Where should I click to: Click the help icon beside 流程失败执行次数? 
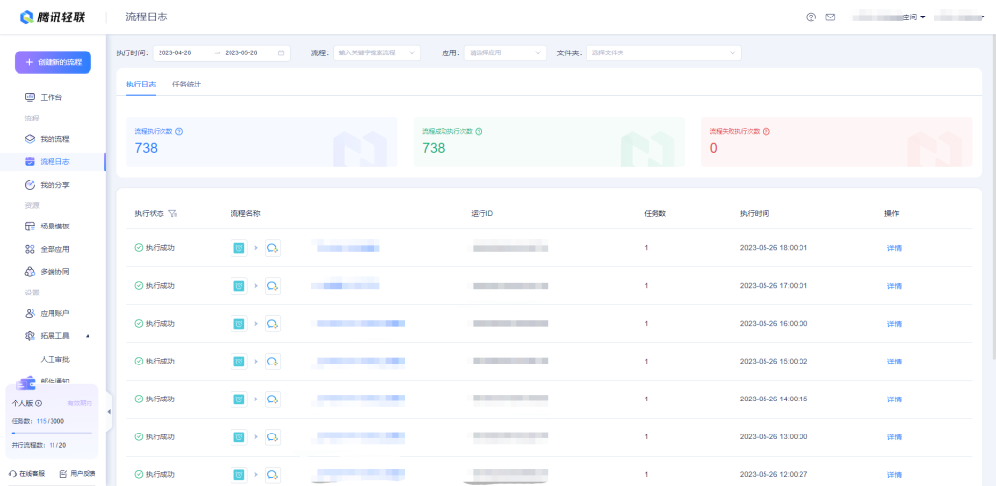(766, 131)
